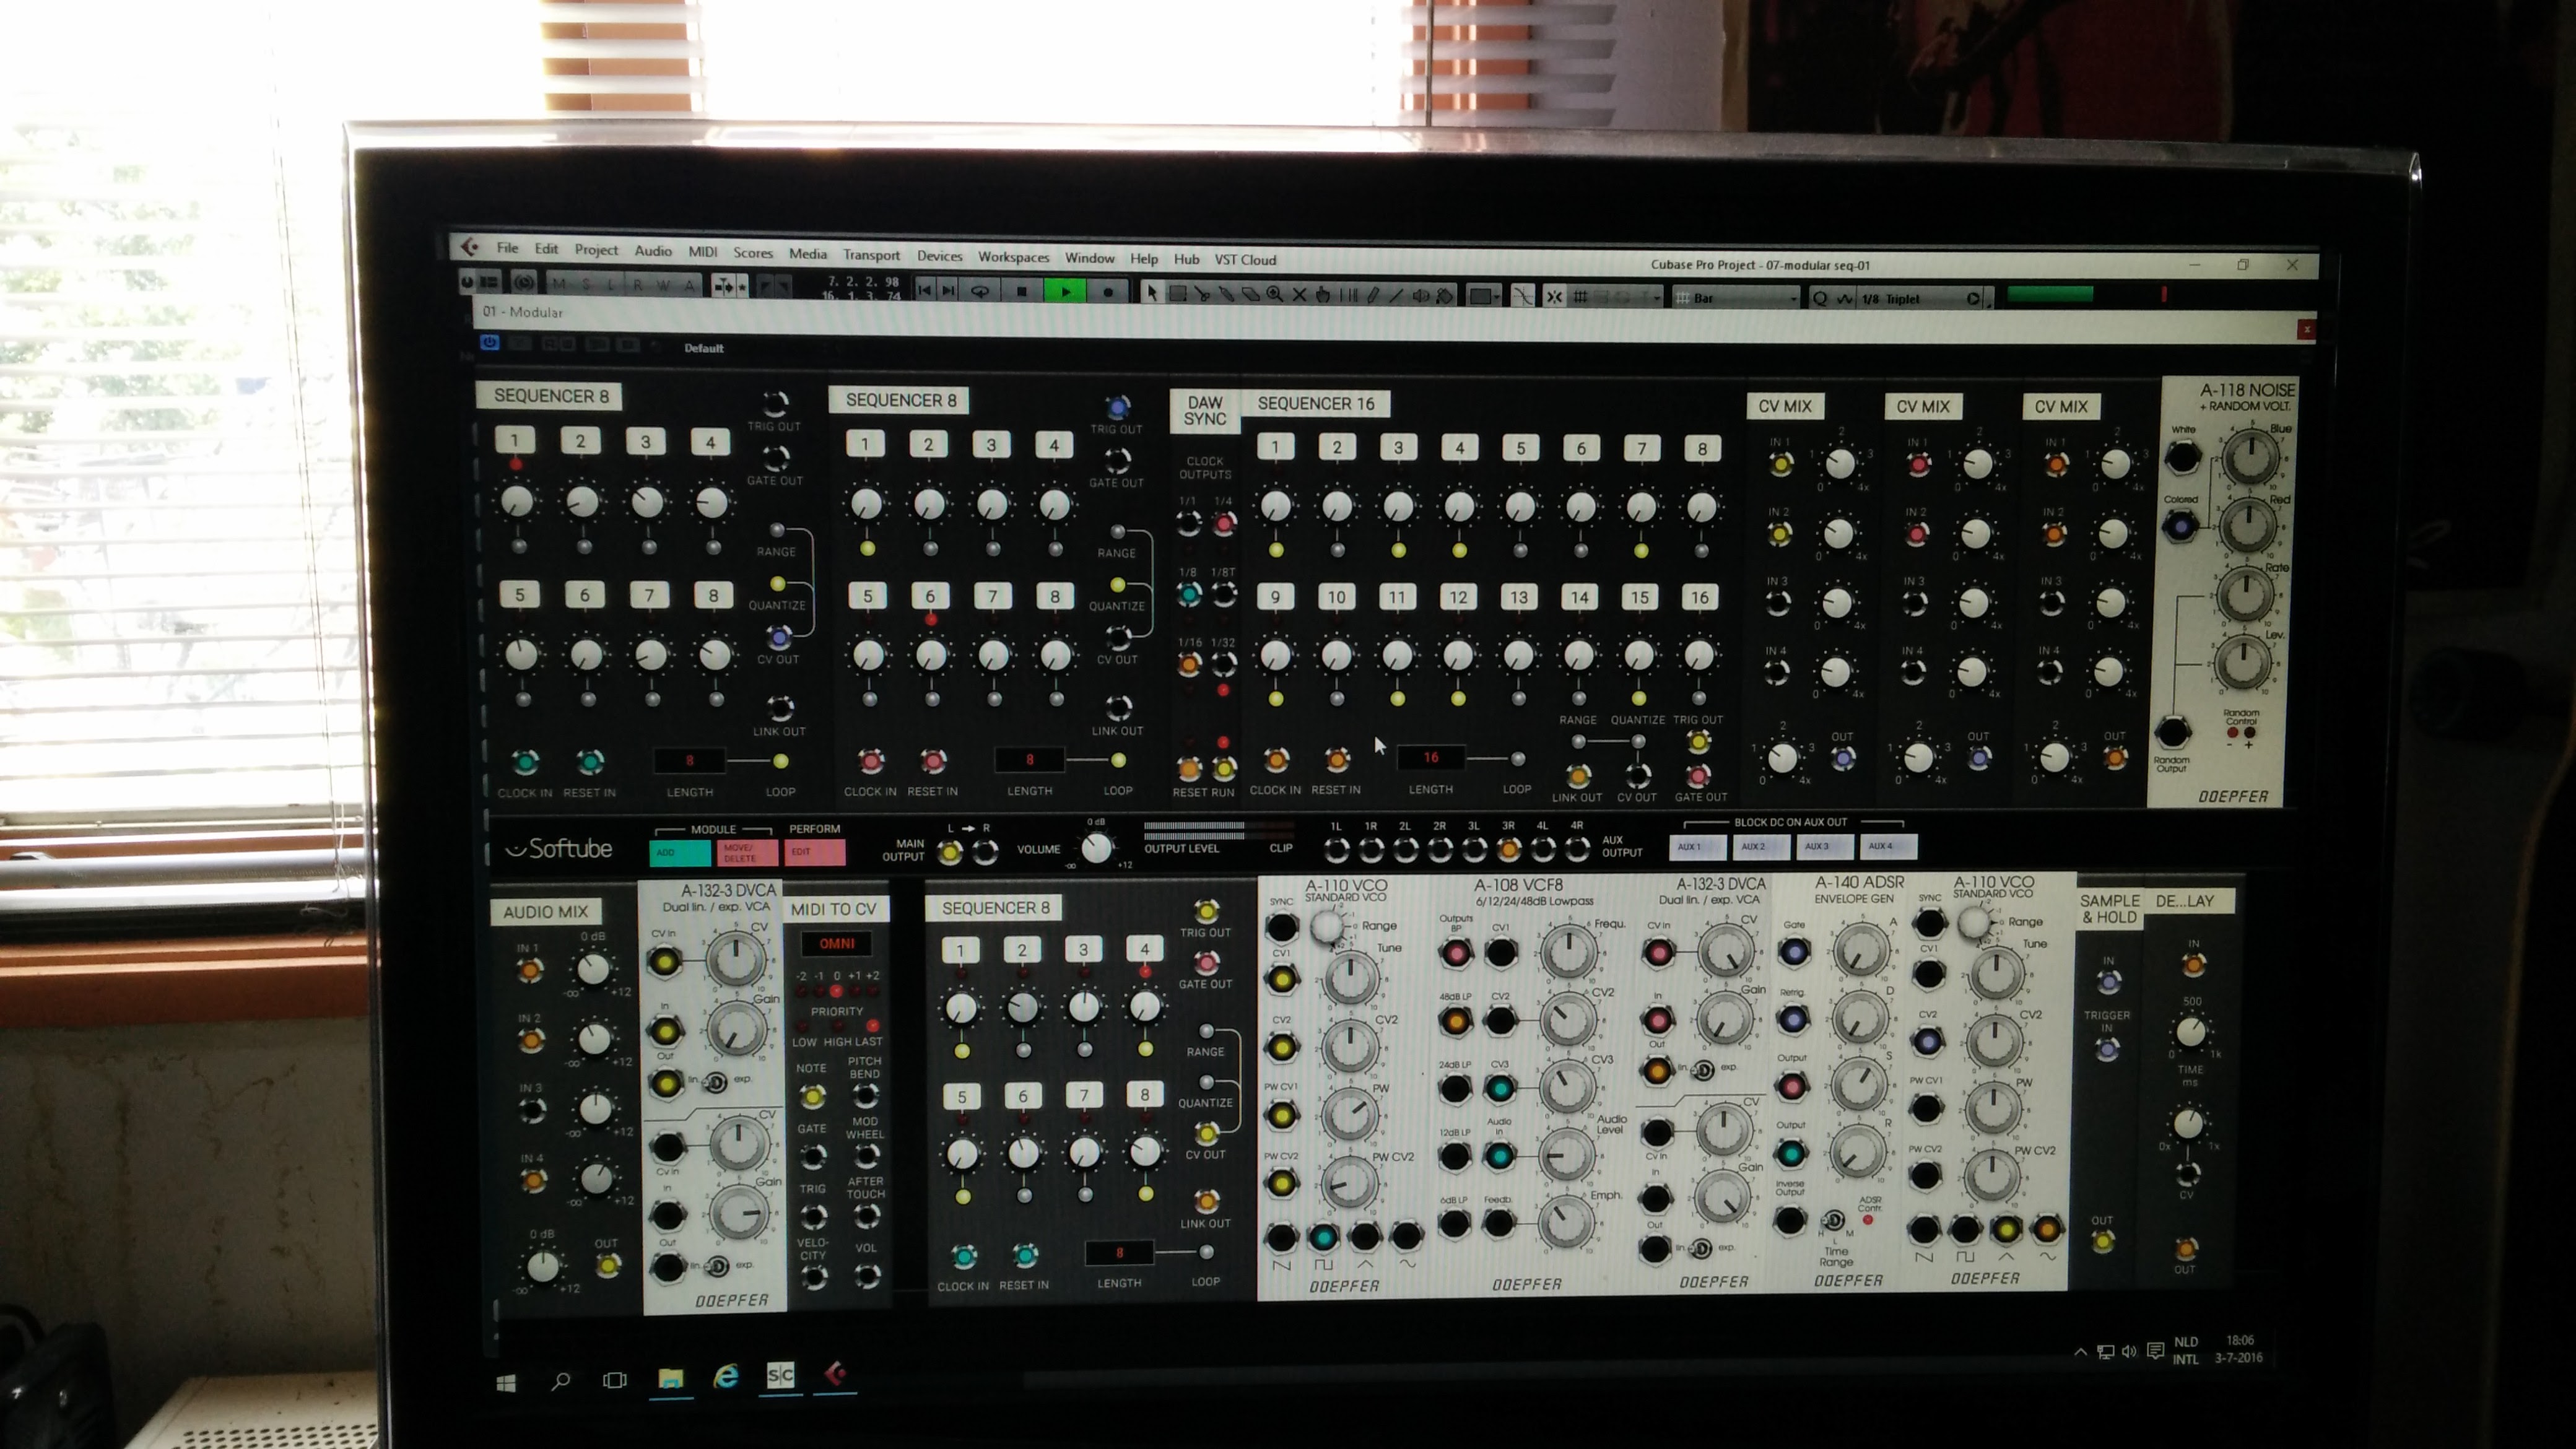Open the color selector dropdown arrow
Screen dimensions: 2576x1449
click(1496, 298)
